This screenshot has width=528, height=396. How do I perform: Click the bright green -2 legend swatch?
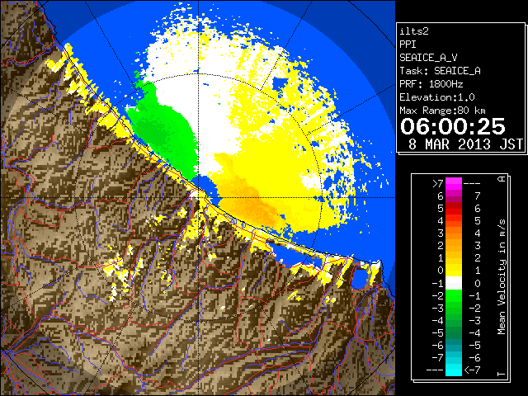454,295
